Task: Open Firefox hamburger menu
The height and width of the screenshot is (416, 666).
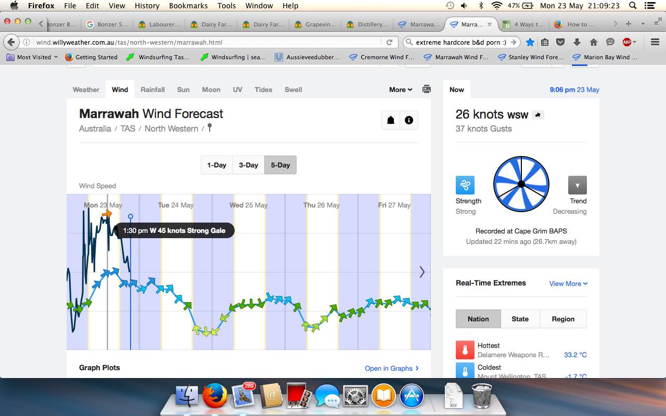Action: (x=655, y=42)
